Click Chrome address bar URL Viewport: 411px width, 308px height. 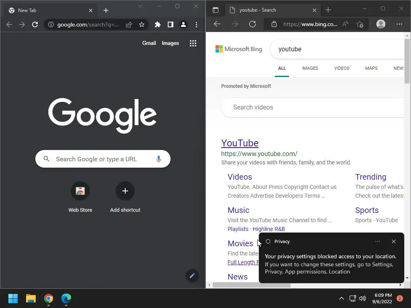click(88, 24)
